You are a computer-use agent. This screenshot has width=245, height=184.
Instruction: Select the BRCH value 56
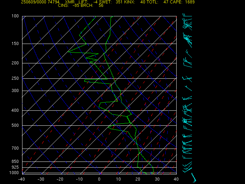point(101,5)
